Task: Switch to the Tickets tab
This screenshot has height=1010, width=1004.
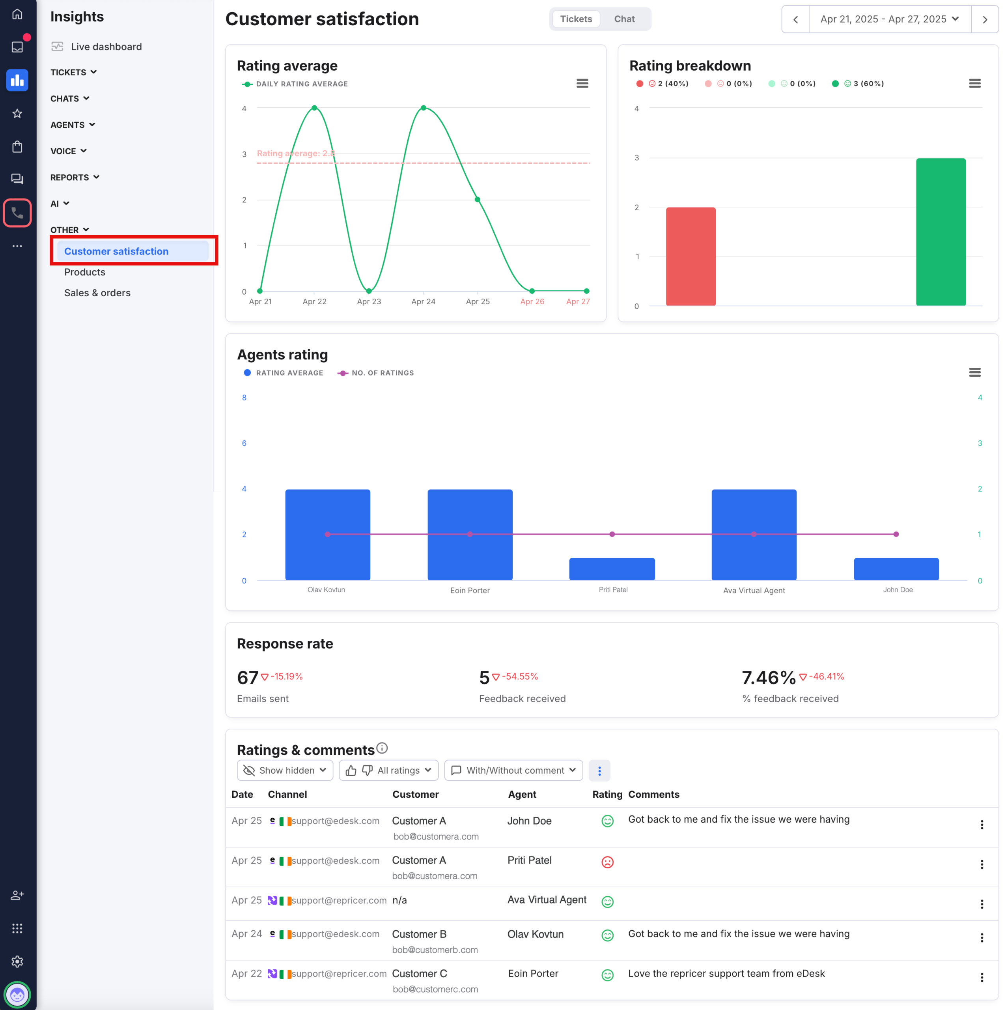Action: point(576,19)
